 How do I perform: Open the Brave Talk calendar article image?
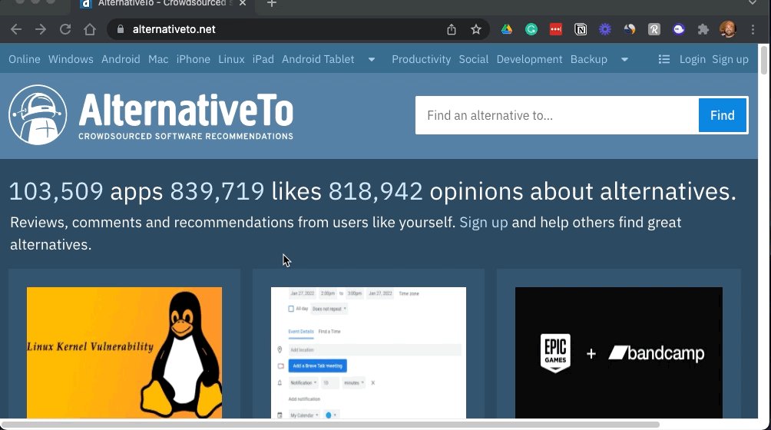[369, 353]
